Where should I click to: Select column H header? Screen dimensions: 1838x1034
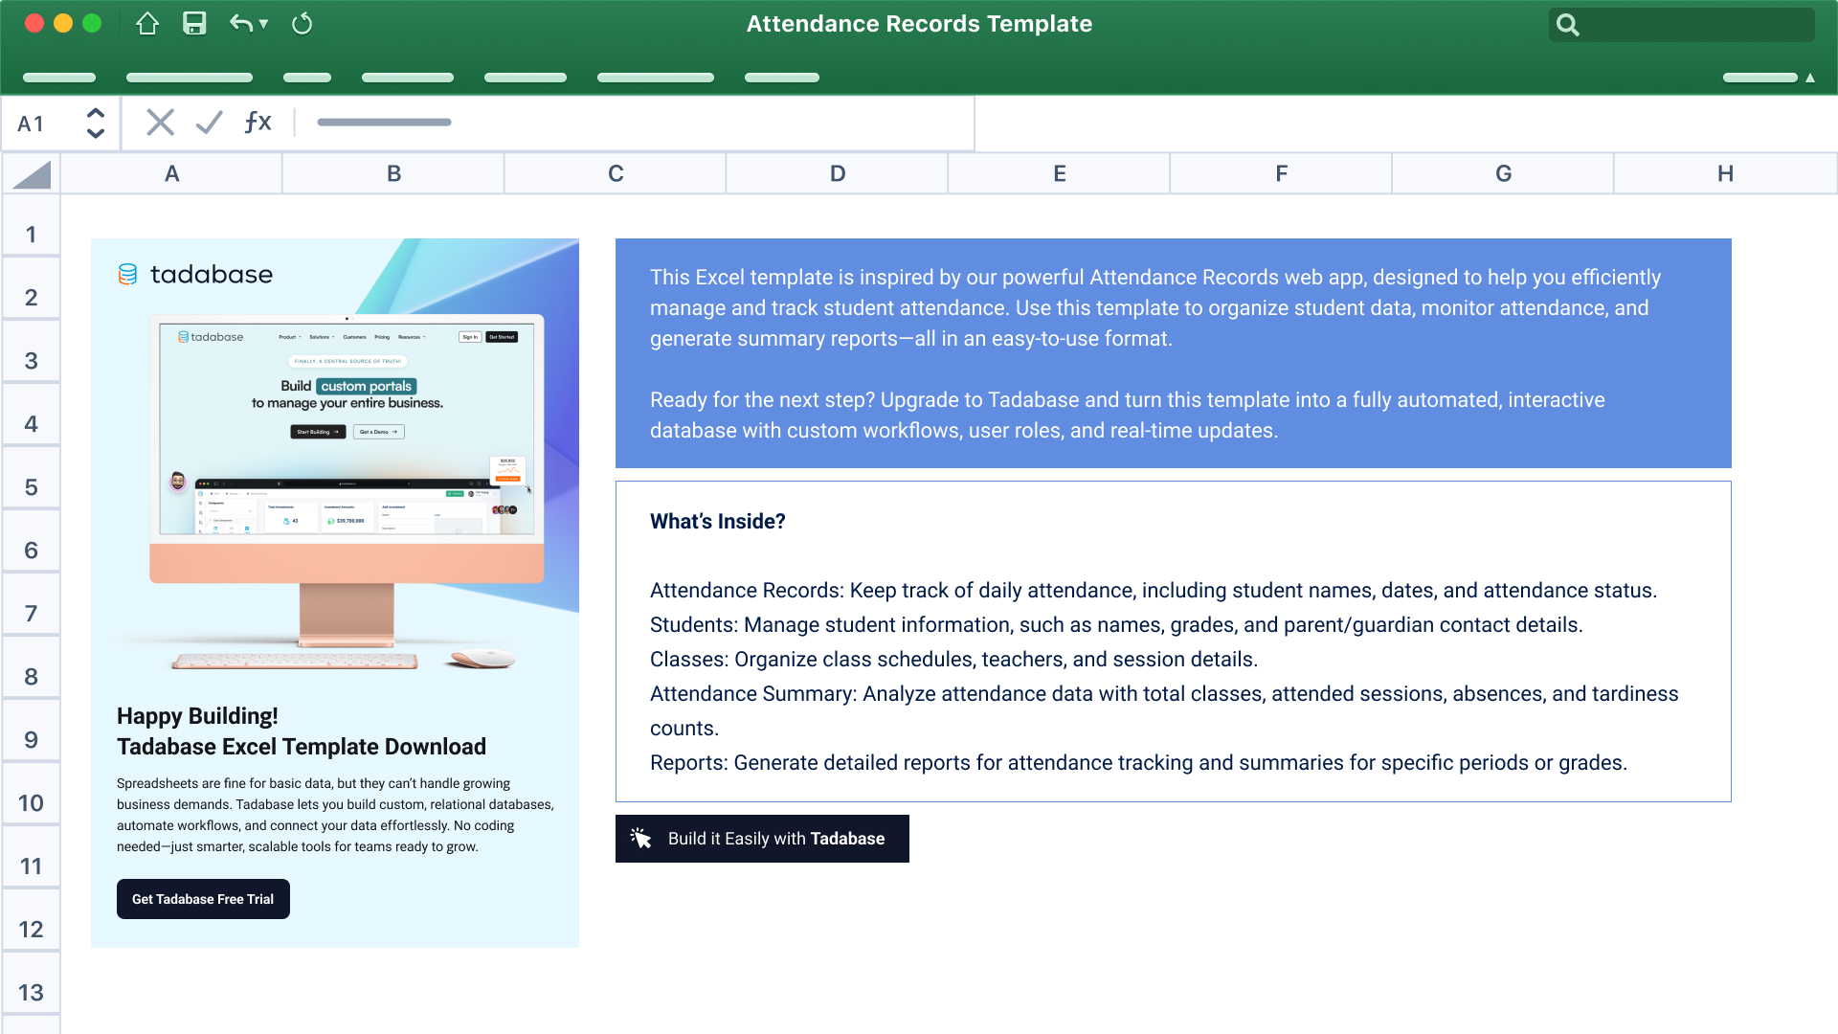1726,174
